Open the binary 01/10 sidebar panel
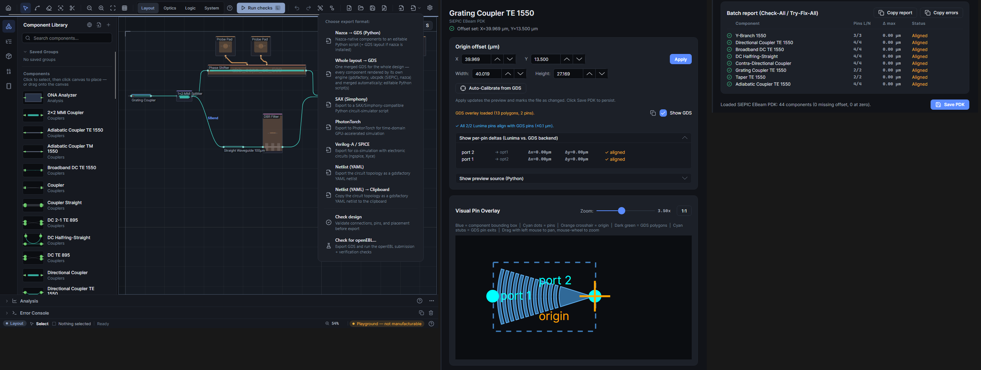 9,71
